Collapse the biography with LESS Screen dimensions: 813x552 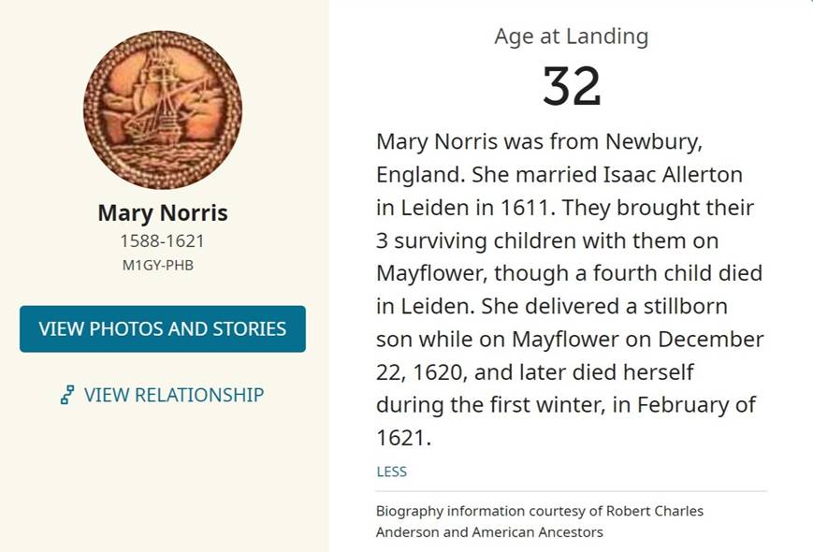[391, 472]
